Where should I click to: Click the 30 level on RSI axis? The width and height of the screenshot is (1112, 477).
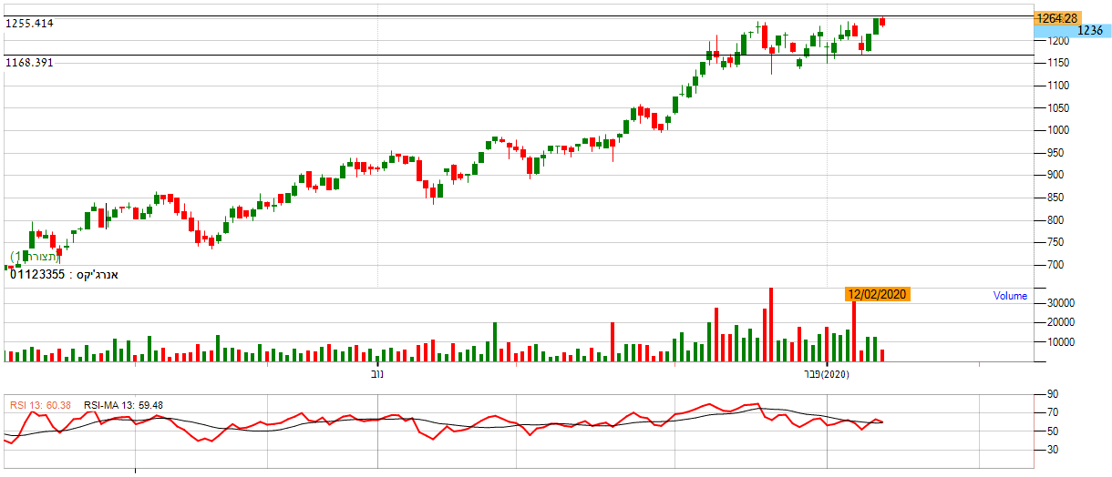[x=1052, y=450]
